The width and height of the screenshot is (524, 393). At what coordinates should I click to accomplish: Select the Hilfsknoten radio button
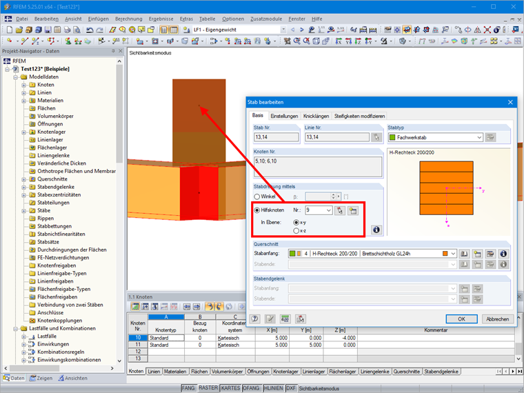(257, 210)
